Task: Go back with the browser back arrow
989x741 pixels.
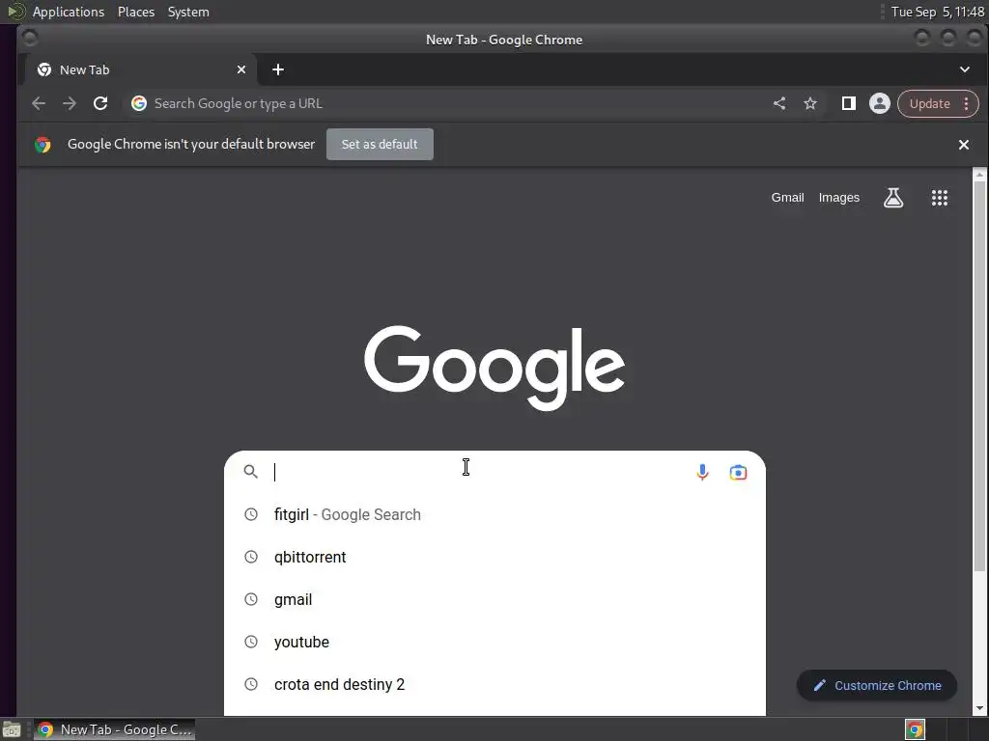Action: pos(39,103)
